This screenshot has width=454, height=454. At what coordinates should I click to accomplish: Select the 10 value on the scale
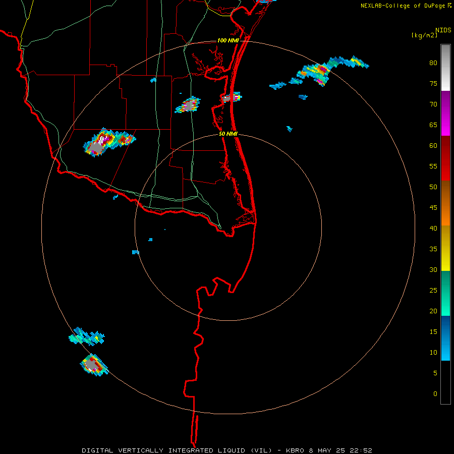click(x=433, y=353)
